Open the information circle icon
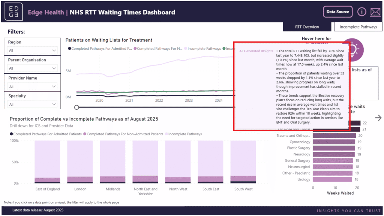 (x=361, y=12)
